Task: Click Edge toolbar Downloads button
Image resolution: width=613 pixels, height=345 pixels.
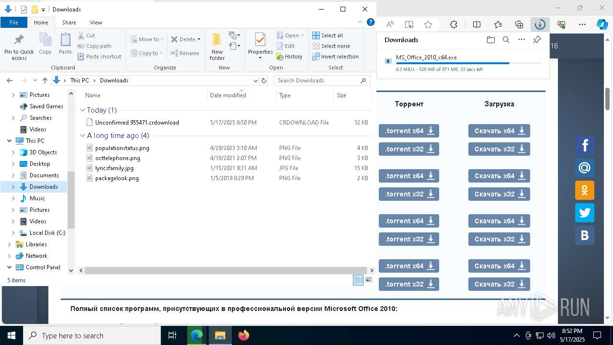Action: tap(540, 24)
